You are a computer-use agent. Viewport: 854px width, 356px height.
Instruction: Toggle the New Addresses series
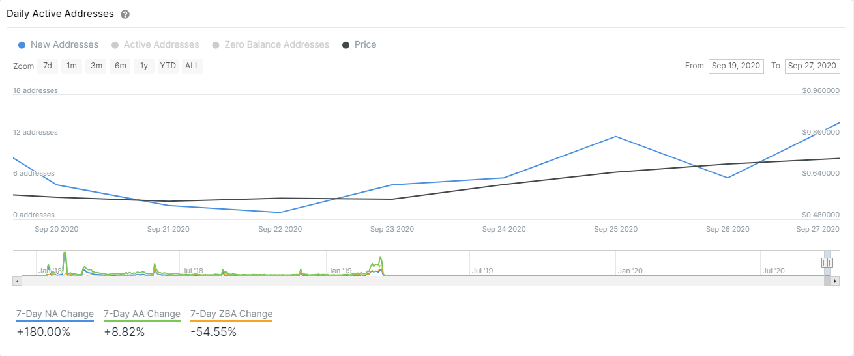(59, 45)
